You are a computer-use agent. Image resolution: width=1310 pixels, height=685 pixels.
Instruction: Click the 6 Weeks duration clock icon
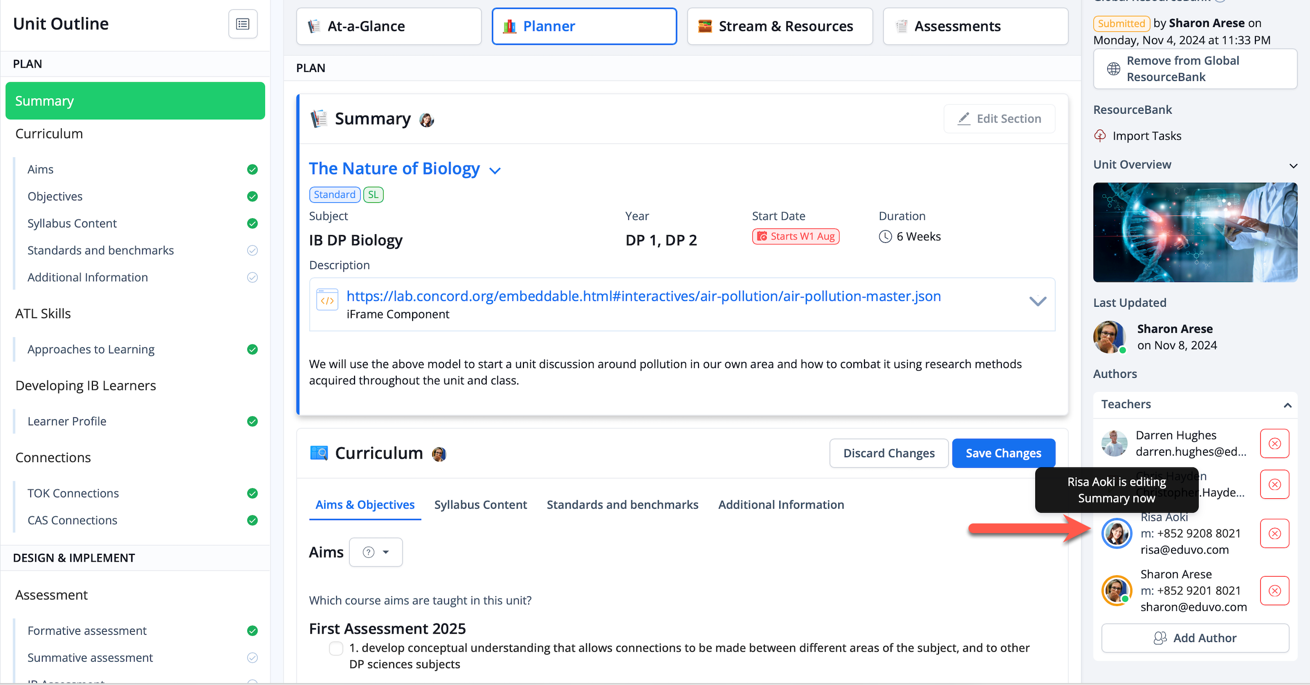click(885, 237)
